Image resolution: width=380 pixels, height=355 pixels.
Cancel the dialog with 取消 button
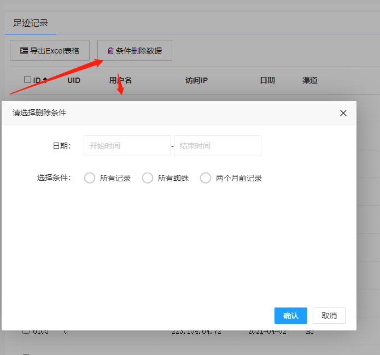click(329, 316)
